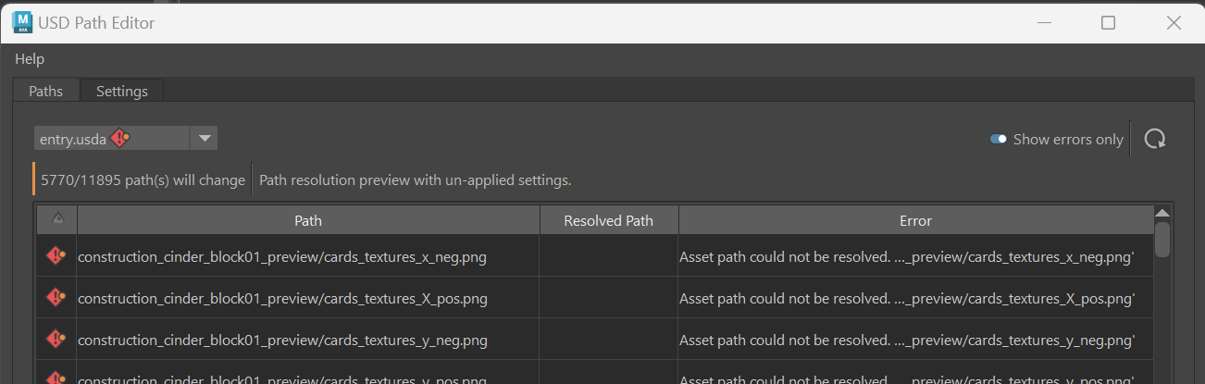The height and width of the screenshot is (384, 1205).
Task: Click error icon for cards_textures_x_neg.png row
Action: 56,256
